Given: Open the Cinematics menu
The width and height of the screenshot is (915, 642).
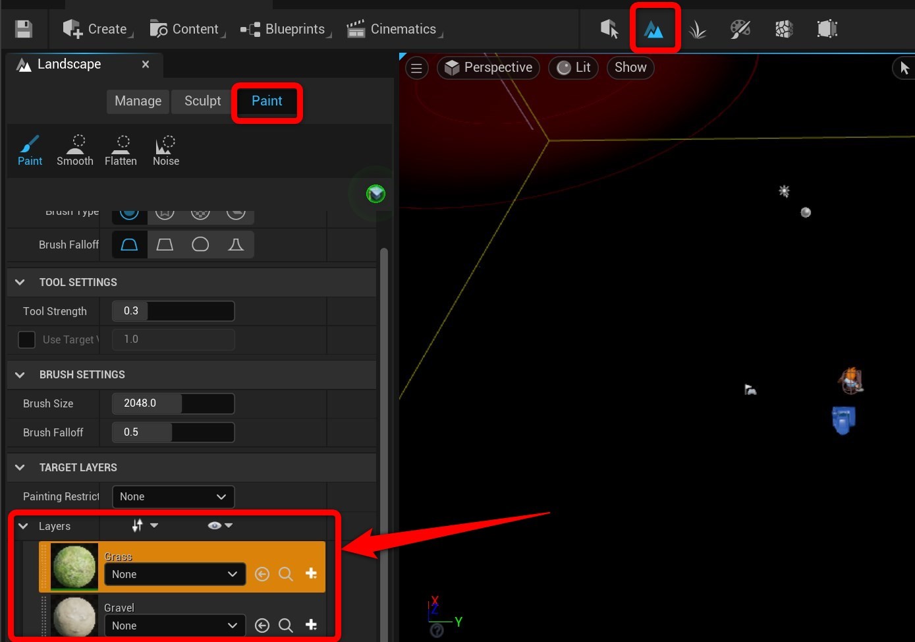Looking at the screenshot, I should tap(394, 29).
